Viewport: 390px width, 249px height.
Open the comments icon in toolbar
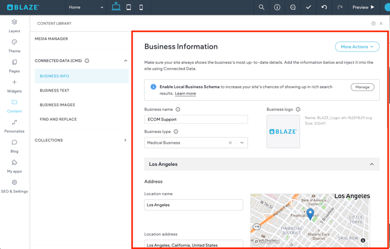[x=292, y=7]
